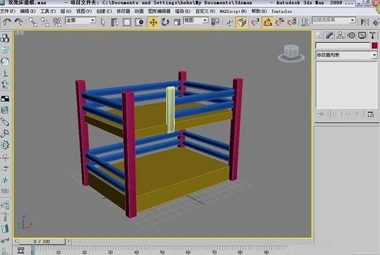The image size is (380, 255).
Task: Select the Select and Rotate tool
Action: pyautogui.click(x=165, y=22)
